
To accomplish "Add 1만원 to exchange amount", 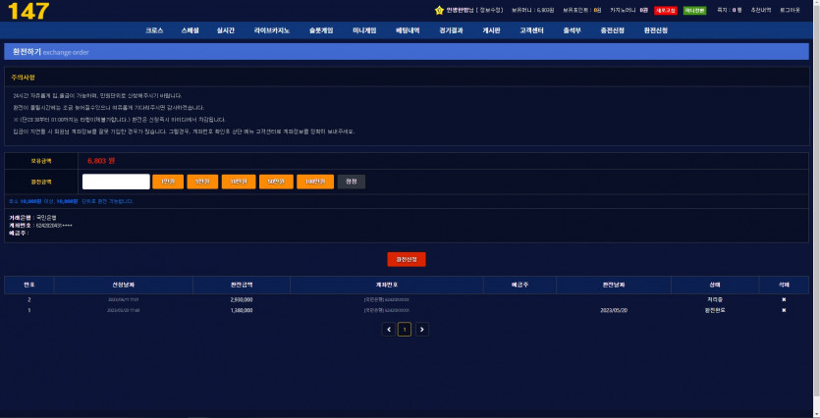I will coord(167,181).
